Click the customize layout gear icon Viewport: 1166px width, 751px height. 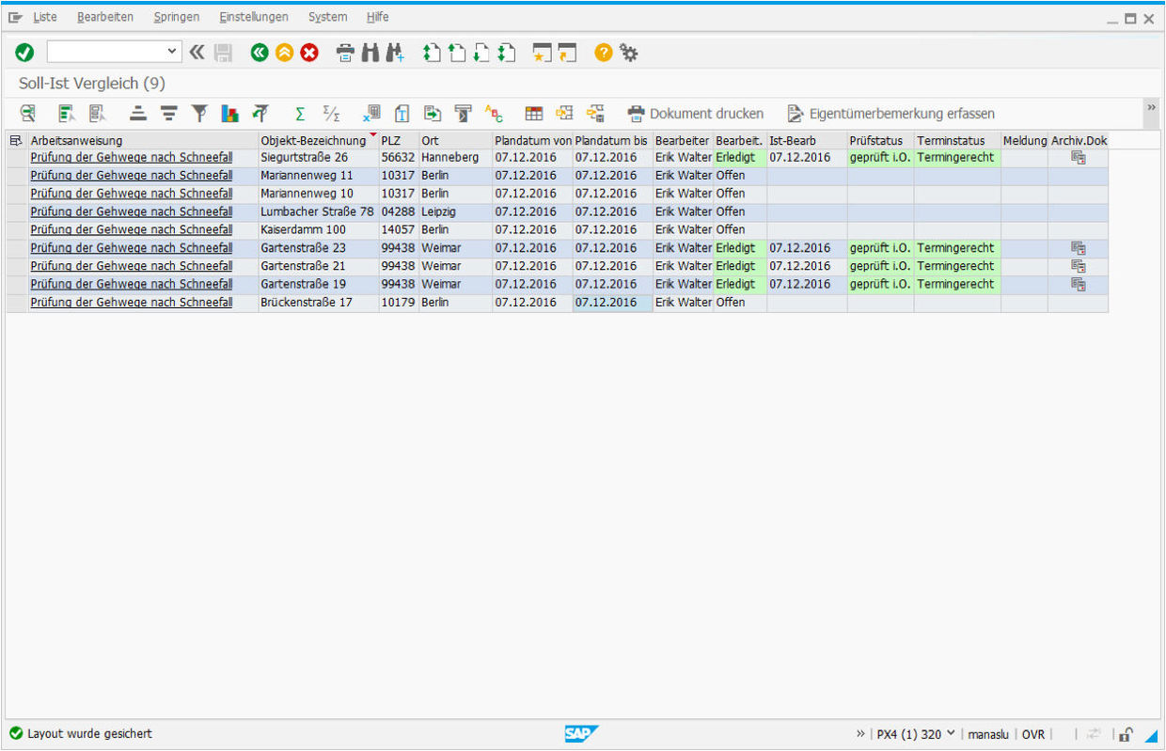629,54
